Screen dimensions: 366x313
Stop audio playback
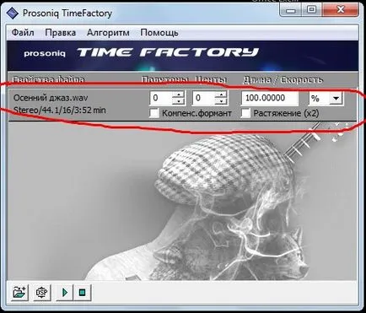[82, 293]
